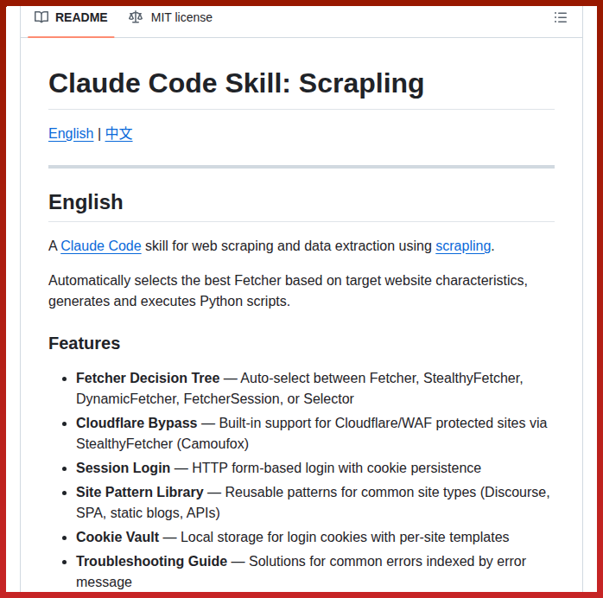Screen dimensions: 603x598
Task: Select the 'Cloudflare Bypass' bullet text
Action: (136, 423)
